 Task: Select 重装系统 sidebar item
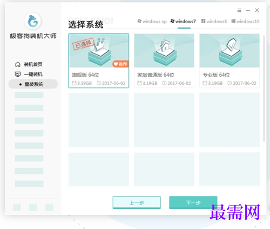tap(33, 84)
